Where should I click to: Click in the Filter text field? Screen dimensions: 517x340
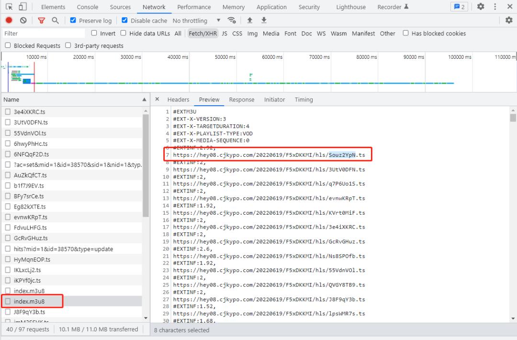pos(43,33)
